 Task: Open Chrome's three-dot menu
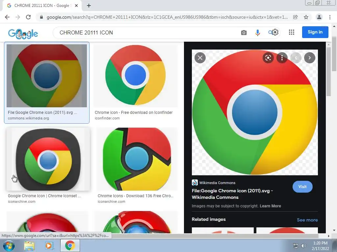point(330,17)
